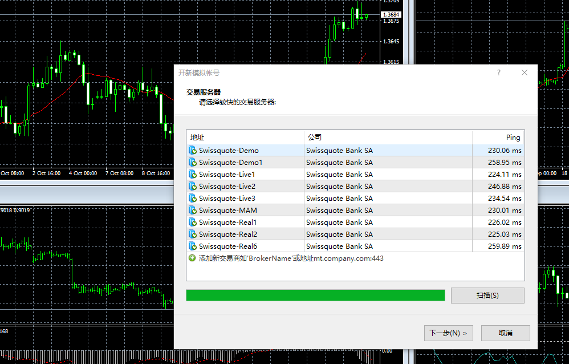Sort by the Ping column header
This screenshot has height=364, width=569.
pyautogui.click(x=498, y=137)
